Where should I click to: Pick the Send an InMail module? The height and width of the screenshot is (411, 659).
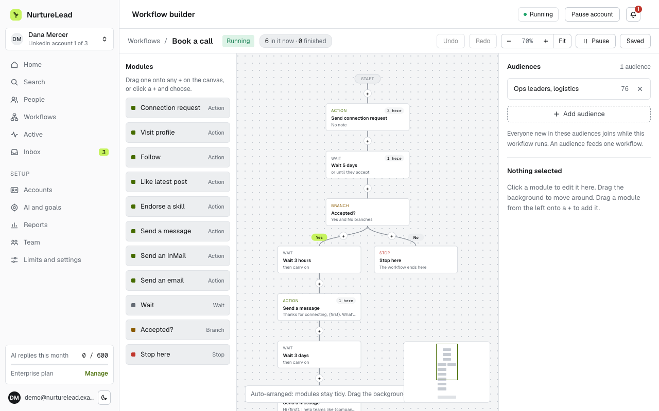178,256
